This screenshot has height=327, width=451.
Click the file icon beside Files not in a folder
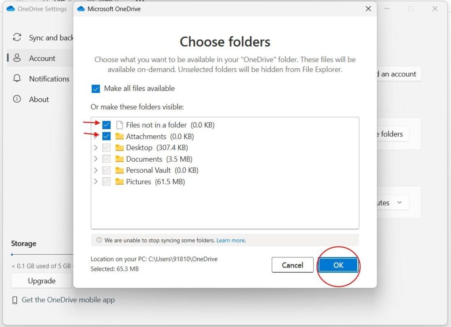(x=119, y=125)
